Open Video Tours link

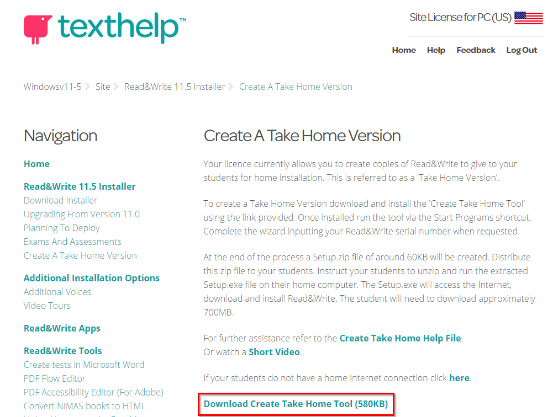point(47,306)
